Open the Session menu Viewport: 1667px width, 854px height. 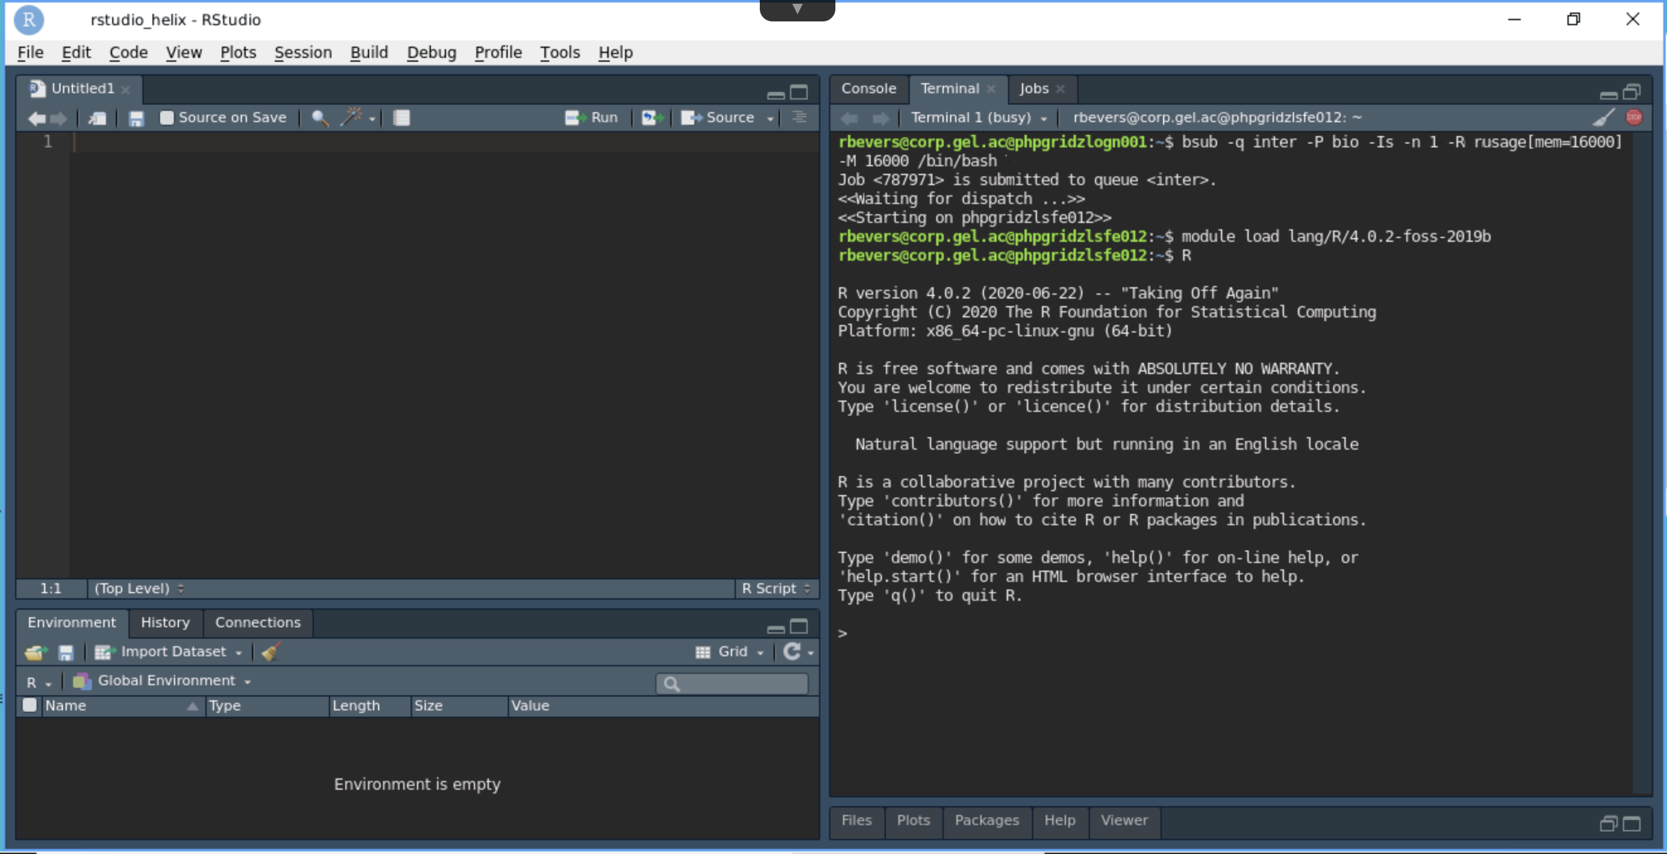pyautogui.click(x=303, y=52)
